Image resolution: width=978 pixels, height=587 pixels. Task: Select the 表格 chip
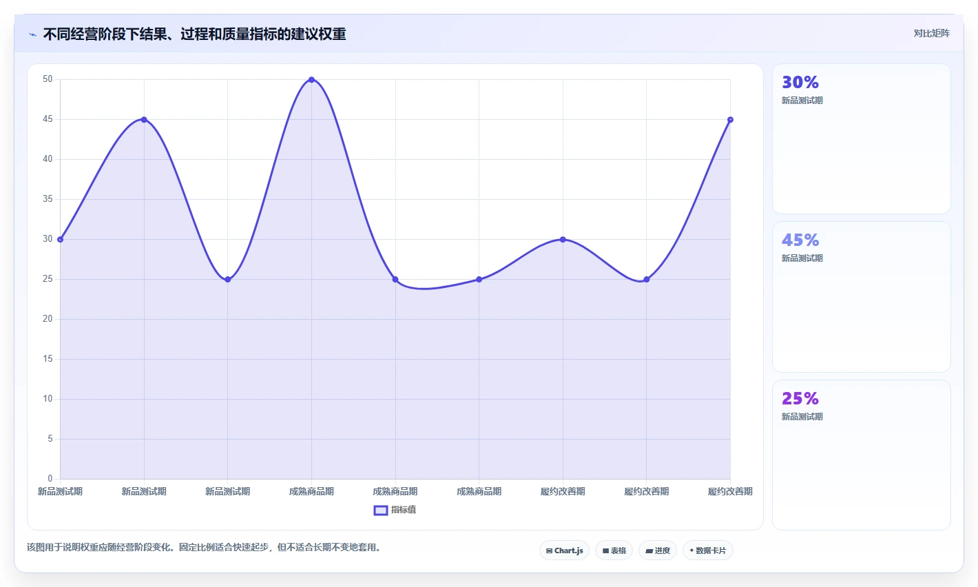(x=614, y=550)
